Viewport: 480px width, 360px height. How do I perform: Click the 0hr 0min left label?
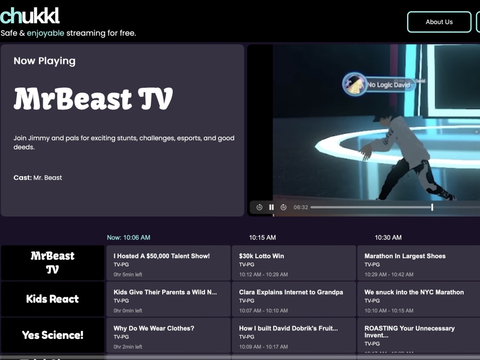[x=128, y=311]
